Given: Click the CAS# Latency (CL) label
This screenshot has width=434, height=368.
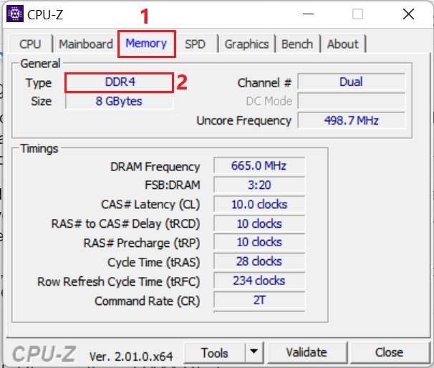Looking at the screenshot, I should pos(150,205).
